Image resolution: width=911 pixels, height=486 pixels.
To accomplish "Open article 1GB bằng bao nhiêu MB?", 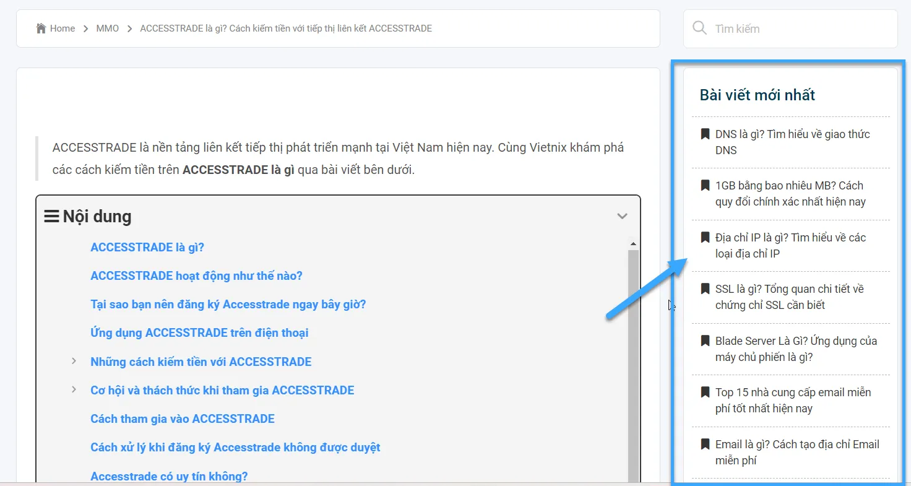I will [x=790, y=194].
